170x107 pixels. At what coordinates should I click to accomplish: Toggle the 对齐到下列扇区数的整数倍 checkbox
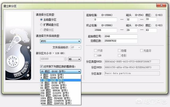coord(41,66)
